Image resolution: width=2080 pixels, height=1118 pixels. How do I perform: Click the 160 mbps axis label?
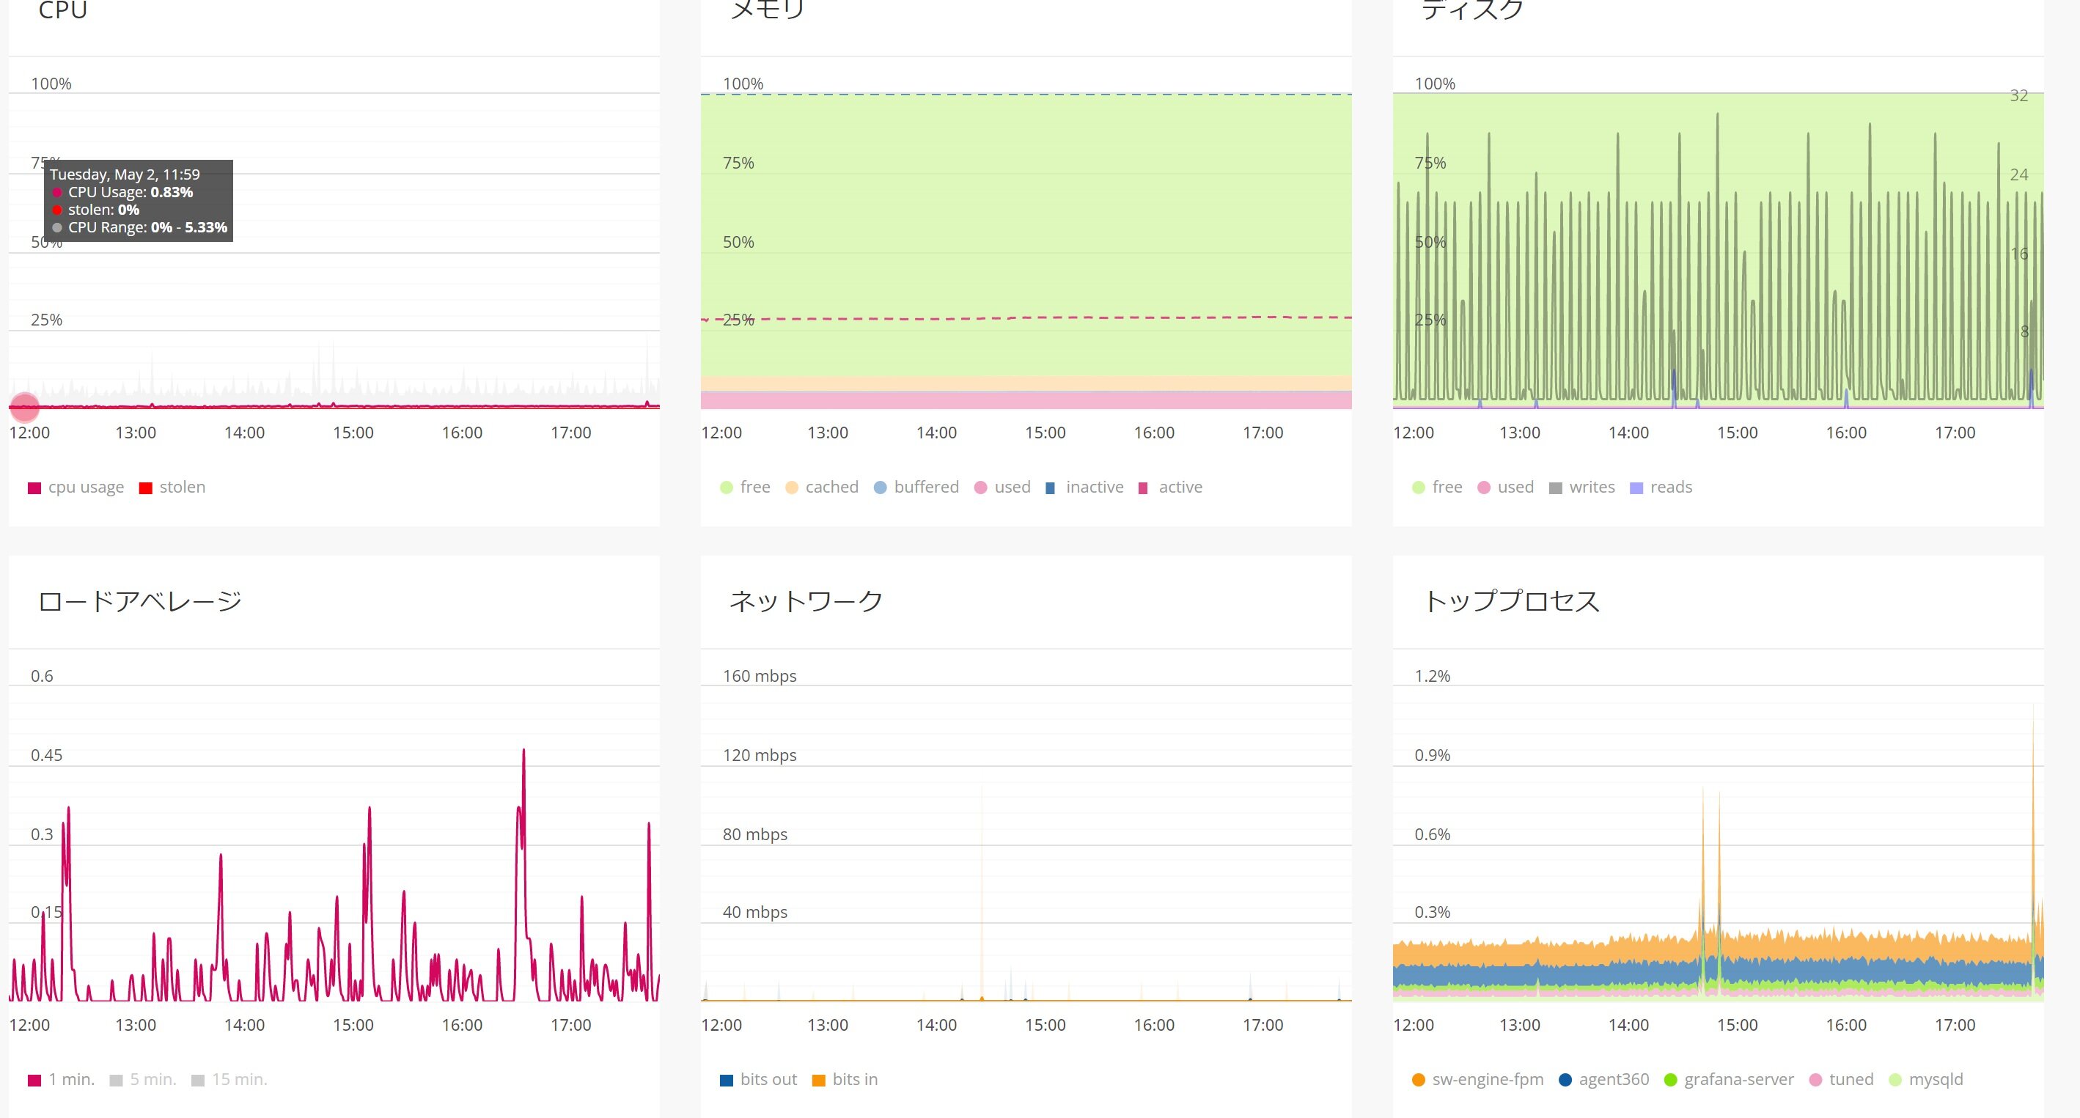(x=760, y=677)
